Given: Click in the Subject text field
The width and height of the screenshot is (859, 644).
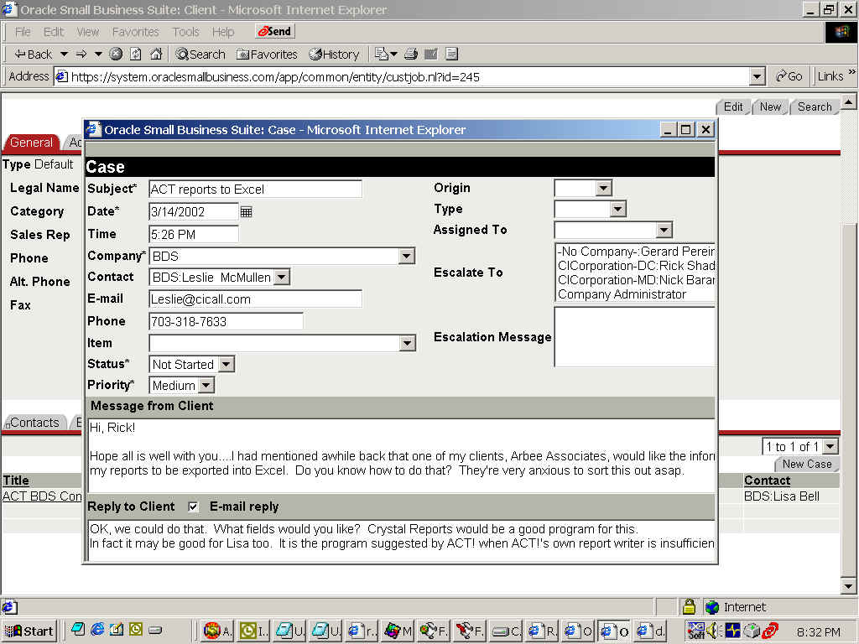Looking at the screenshot, I should tap(255, 189).
